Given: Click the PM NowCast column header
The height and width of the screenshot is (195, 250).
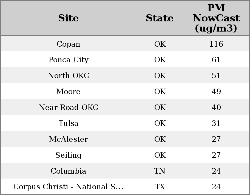Looking at the screenshot, I should [216, 18].
